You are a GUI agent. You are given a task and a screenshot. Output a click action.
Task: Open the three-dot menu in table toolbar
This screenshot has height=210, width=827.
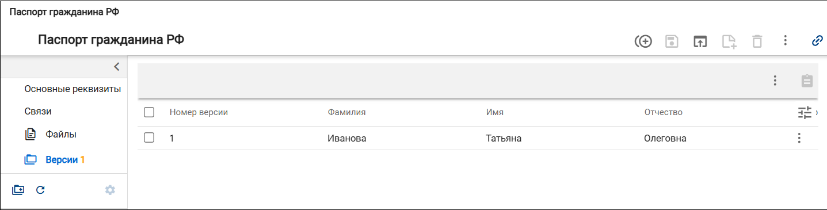tap(775, 81)
